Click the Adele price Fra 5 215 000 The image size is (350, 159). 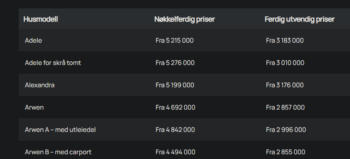coord(174,40)
